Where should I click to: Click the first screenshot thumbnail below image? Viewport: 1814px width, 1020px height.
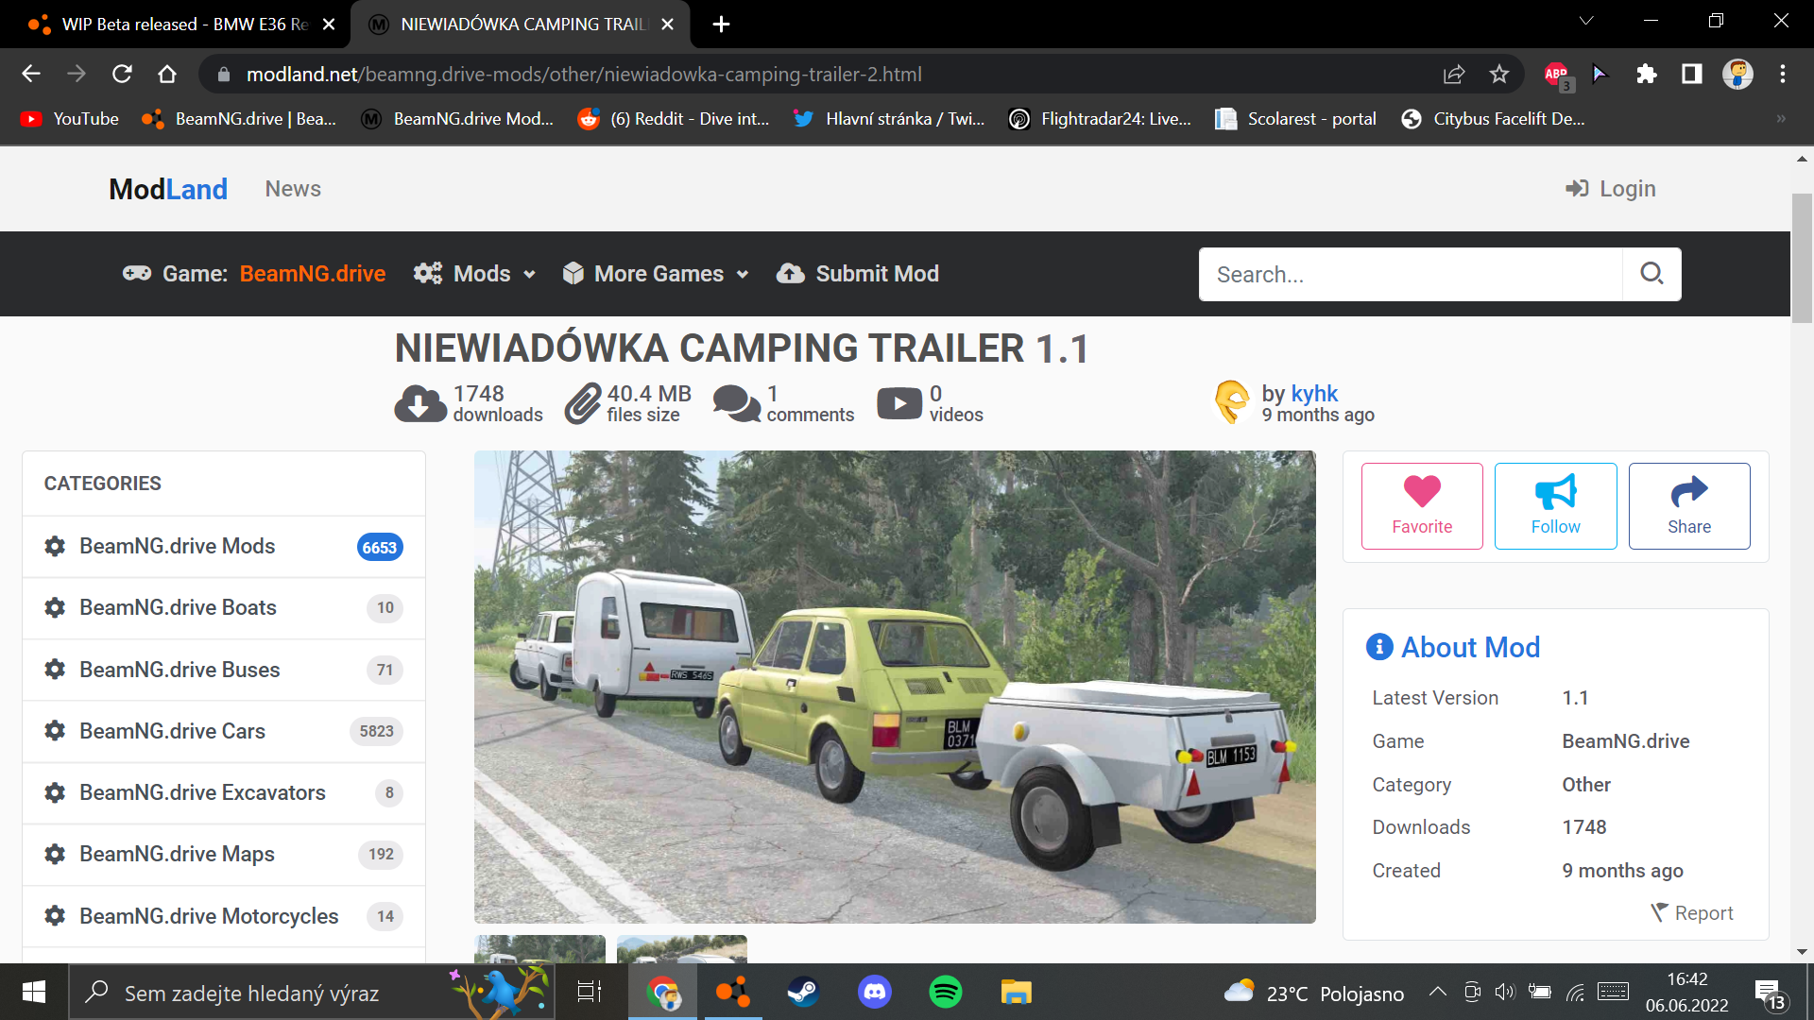point(539,948)
